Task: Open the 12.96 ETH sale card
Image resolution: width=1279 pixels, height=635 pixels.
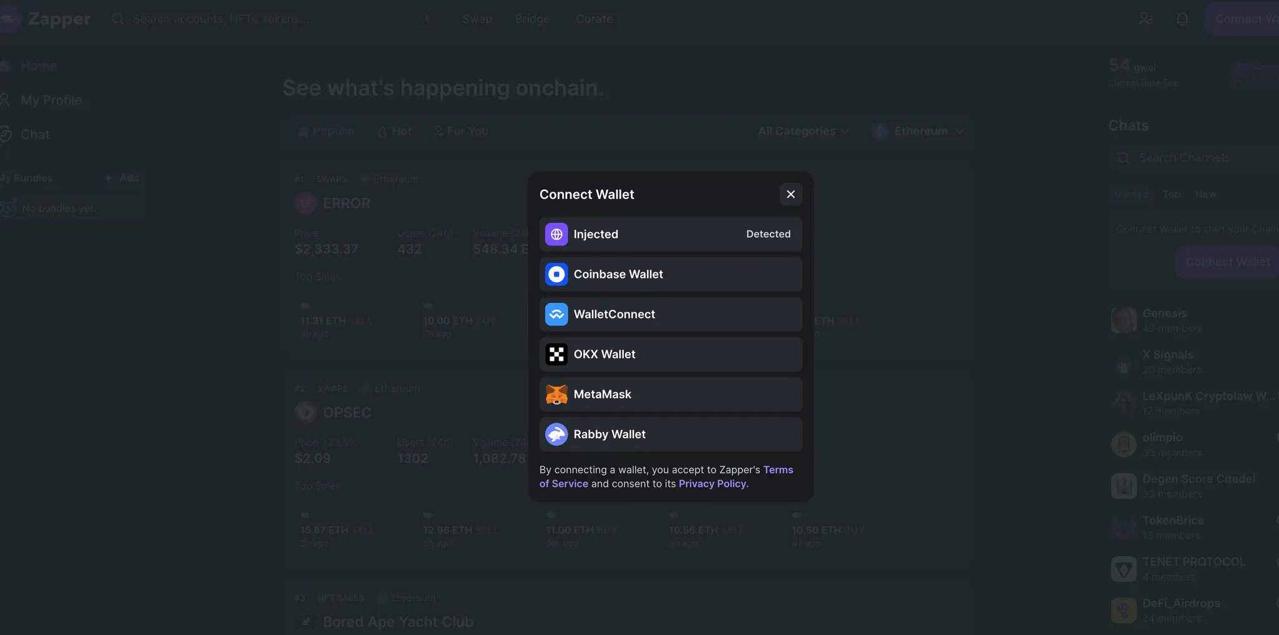Action: (x=460, y=529)
